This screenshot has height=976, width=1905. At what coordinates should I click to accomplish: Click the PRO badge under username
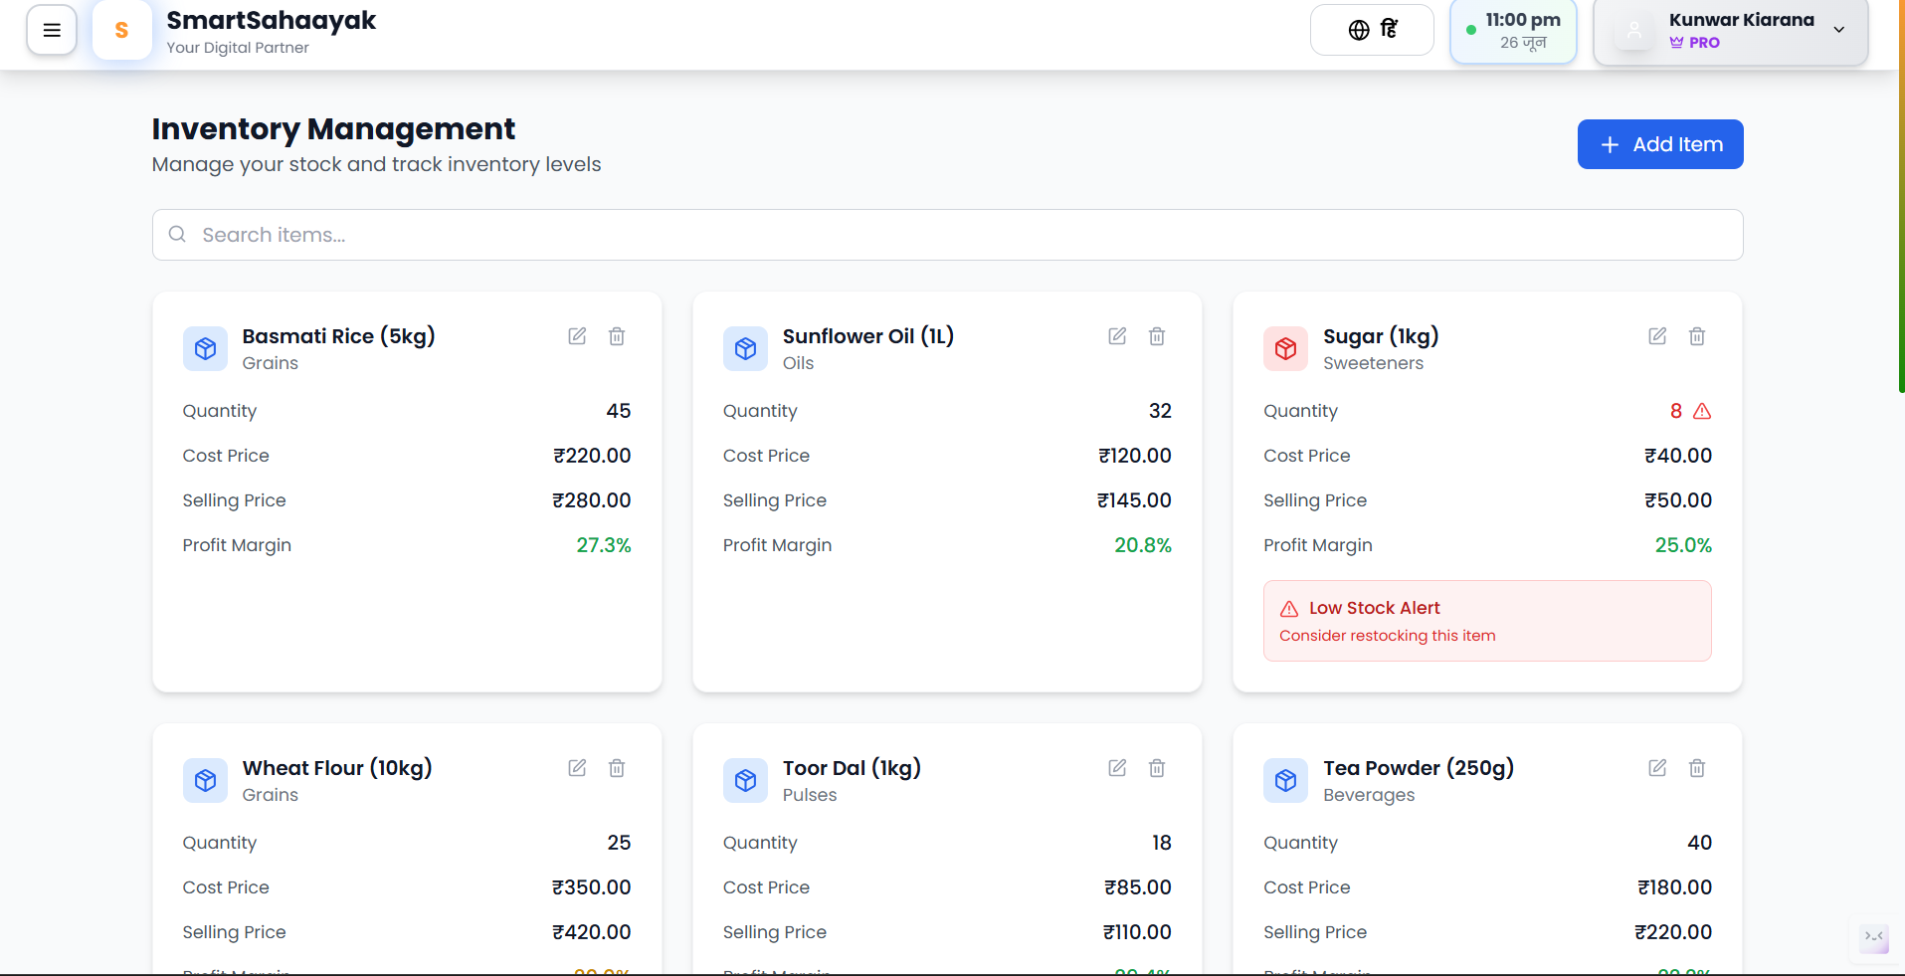click(x=1695, y=43)
